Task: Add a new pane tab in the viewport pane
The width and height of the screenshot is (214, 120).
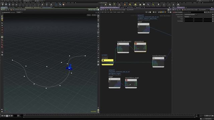Action: point(54,7)
